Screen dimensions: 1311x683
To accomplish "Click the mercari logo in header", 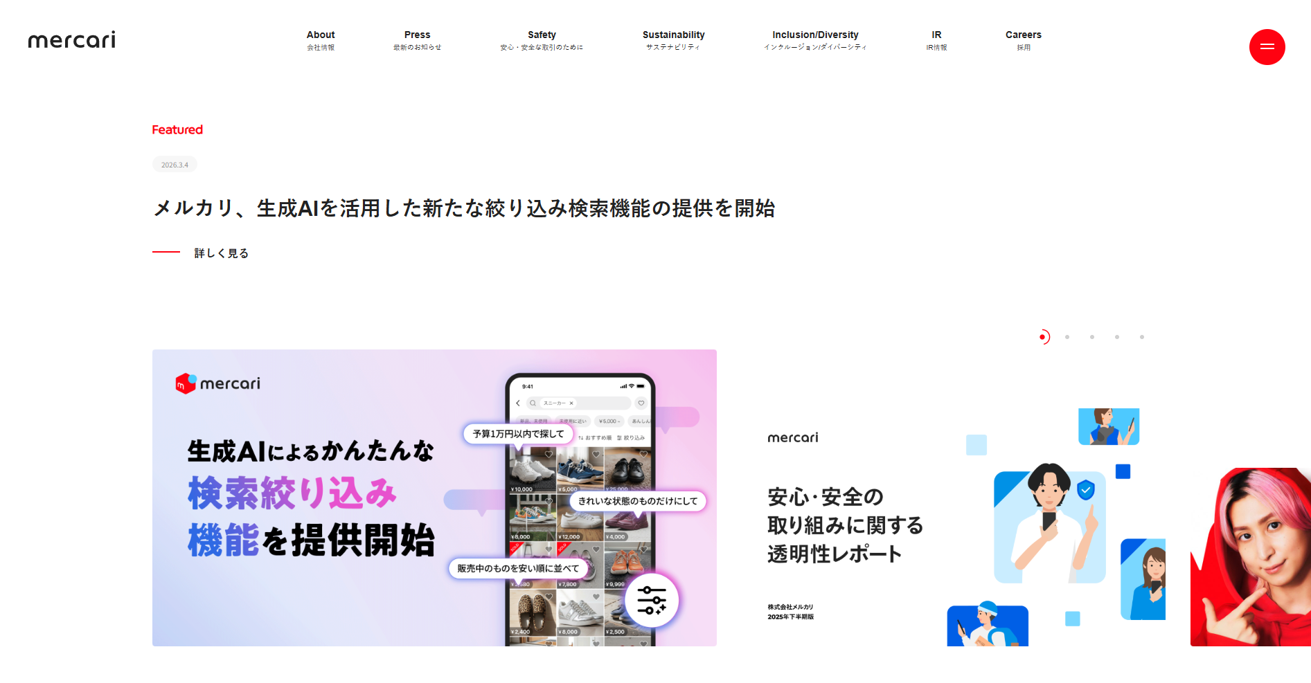I will tap(72, 40).
